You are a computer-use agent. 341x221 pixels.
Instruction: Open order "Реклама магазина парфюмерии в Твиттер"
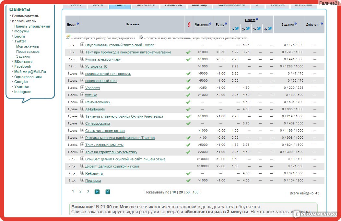click(120, 137)
